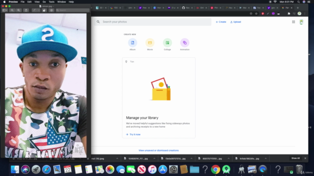Expand options for mail (16).jpeg download
Screen dimensions: 314x176
117,158
